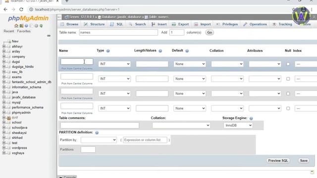The width and height of the screenshot is (317, 178).
Task: Click the Save button
Action: click(x=304, y=161)
